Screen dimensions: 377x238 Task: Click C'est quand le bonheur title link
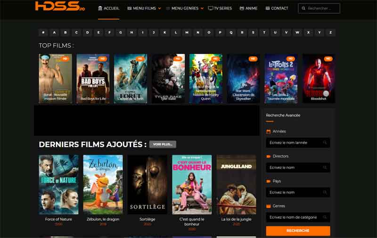tap(192, 222)
